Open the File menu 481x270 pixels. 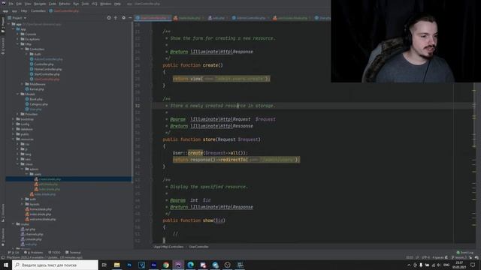pyautogui.click(x=11, y=4)
